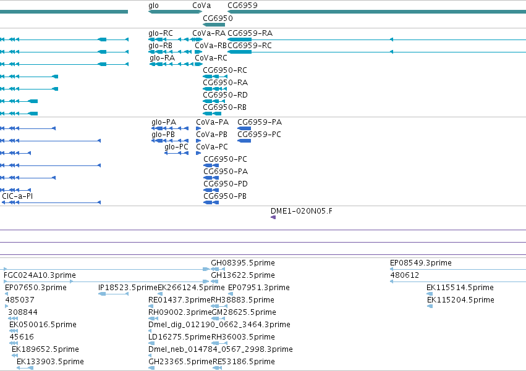The image size is (526, 371).
Task: Select EST label EK115514.5prime
Action: [x=460, y=288]
